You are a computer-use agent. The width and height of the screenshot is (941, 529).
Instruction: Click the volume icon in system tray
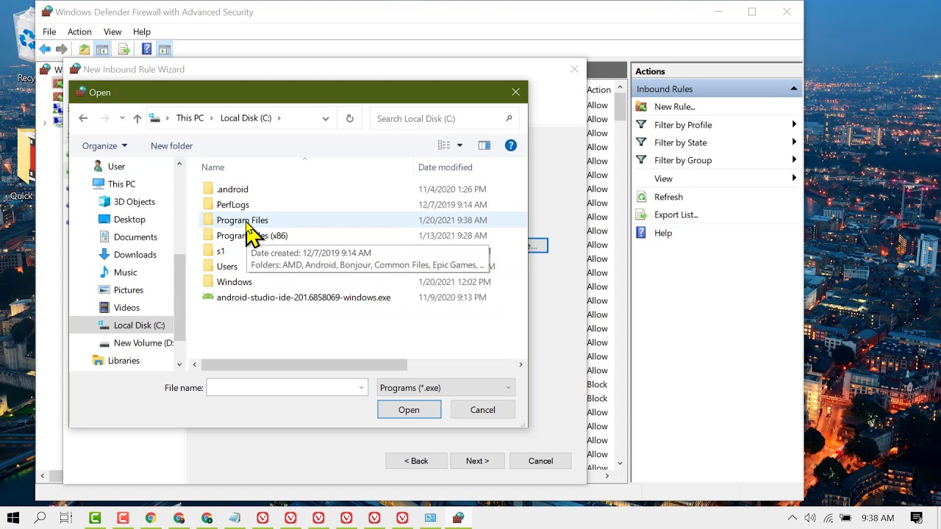pos(809,518)
